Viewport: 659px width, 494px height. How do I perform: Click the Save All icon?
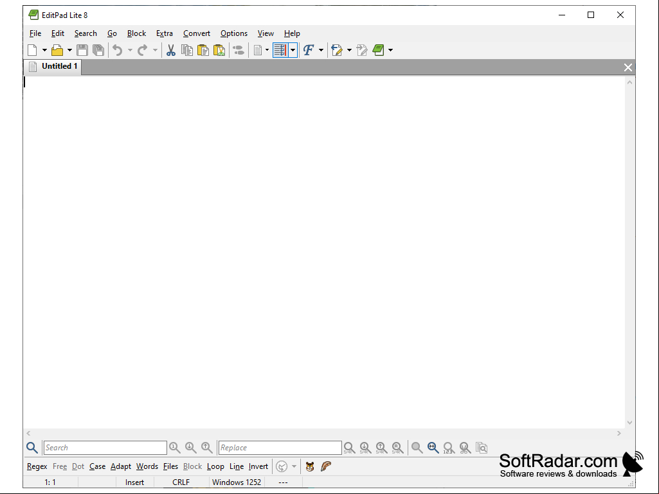coord(98,50)
